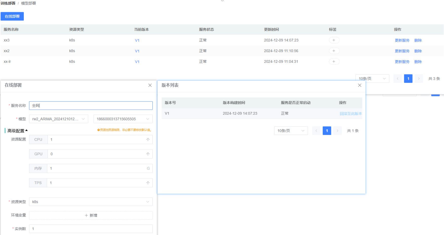Click the 在线部署 button
The width and height of the screenshot is (444, 235).
[x=12, y=16]
